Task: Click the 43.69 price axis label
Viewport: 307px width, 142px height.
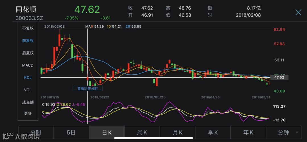Action: (279, 91)
